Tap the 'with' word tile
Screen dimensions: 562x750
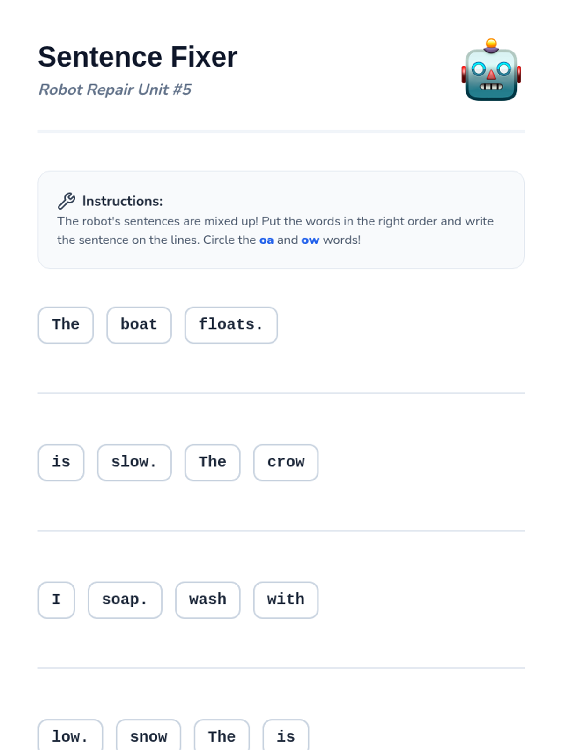(x=286, y=600)
